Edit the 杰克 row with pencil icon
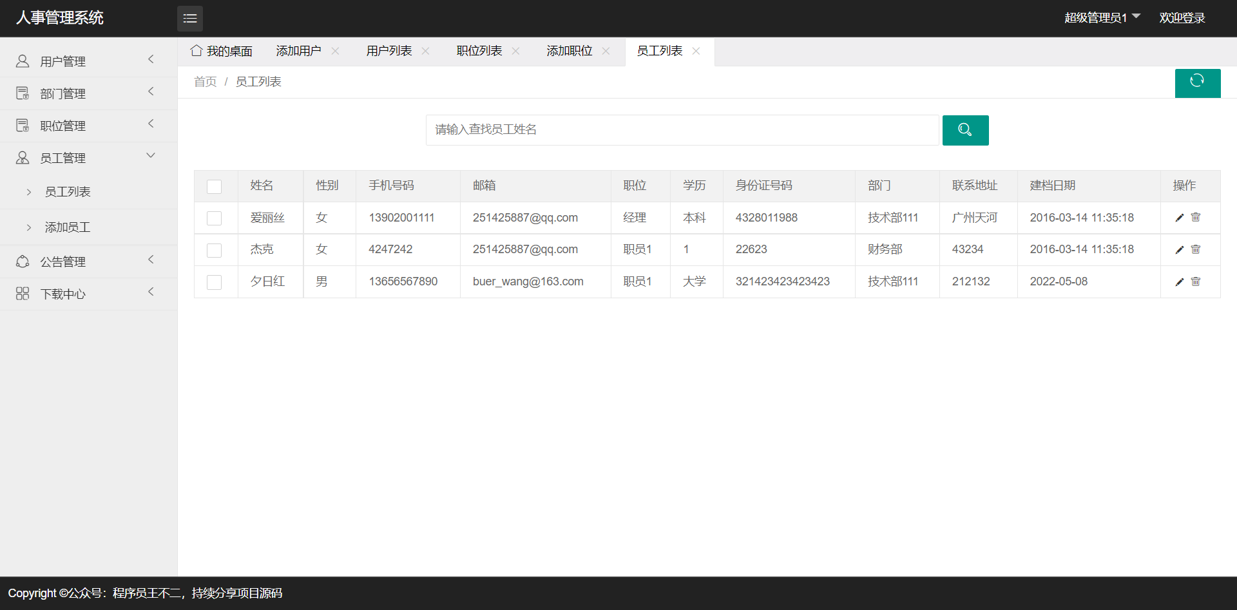Screen dimensions: 1237x610 click(1180, 250)
